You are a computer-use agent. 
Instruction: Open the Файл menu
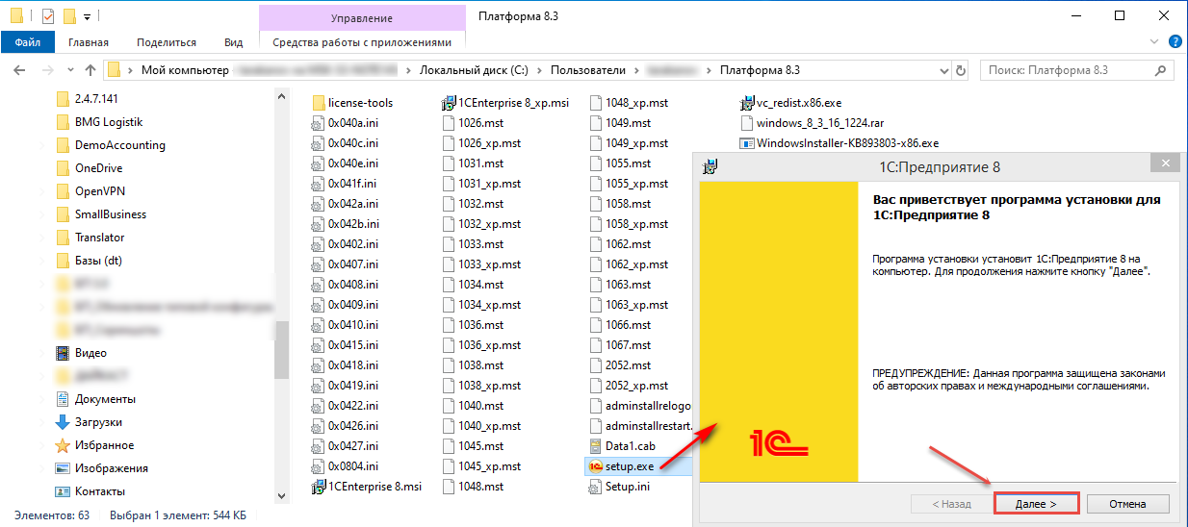coord(27,42)
